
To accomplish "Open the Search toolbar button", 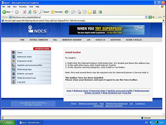I will click(x=44, y=12).
